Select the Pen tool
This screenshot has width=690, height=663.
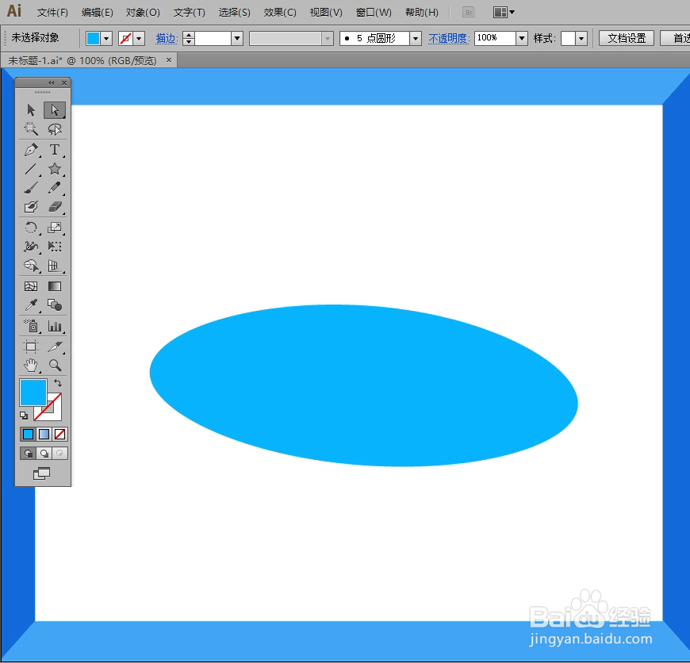[x=31, y=150]
